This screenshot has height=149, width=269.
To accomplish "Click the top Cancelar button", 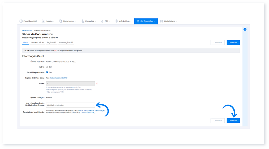I will click(x=218, y=43).
